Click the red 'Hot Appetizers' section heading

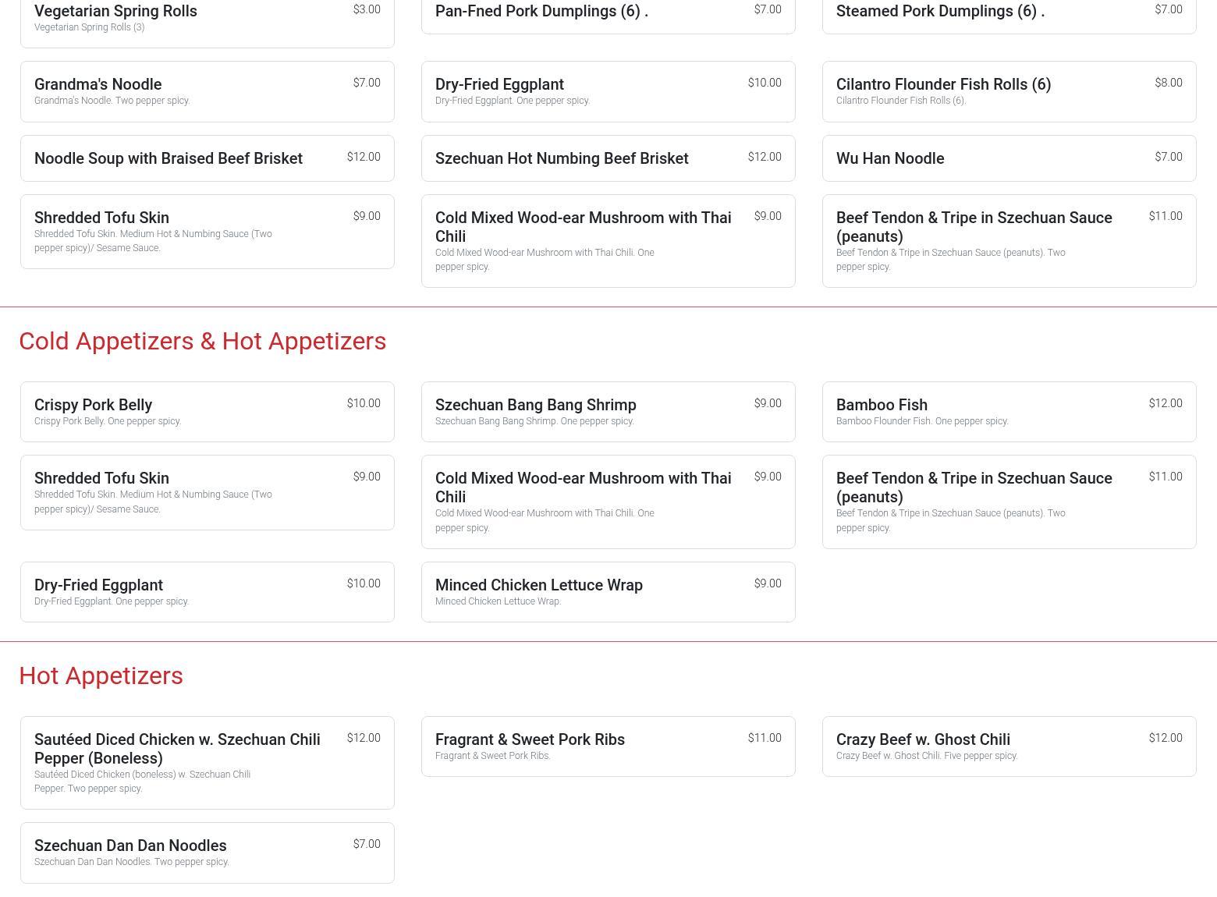click(101, 675)
